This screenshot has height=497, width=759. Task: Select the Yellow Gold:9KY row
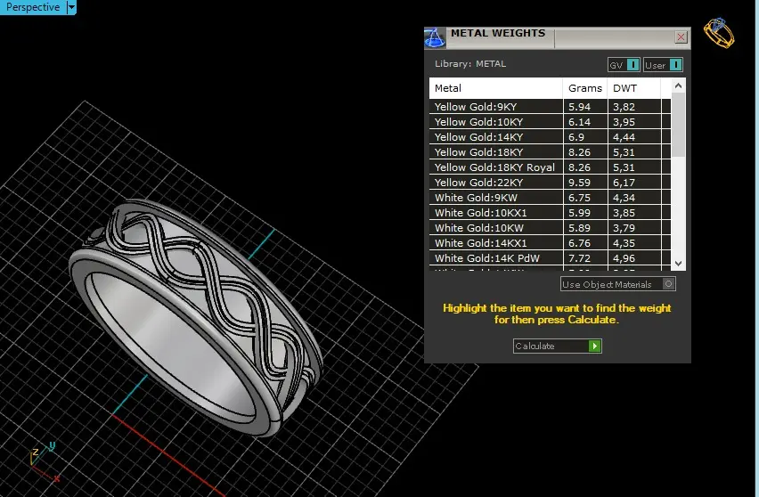coord(550,107)
